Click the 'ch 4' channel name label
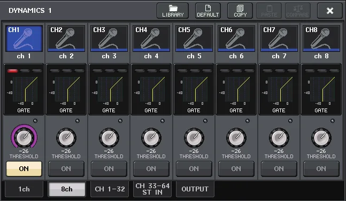The image size is (346, 201). click(x=151, y=56)
